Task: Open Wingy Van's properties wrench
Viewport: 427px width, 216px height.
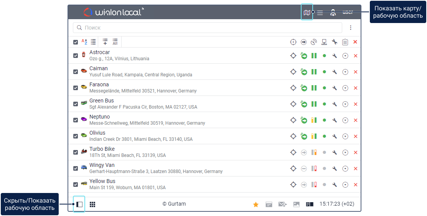Action: point(335,168)
